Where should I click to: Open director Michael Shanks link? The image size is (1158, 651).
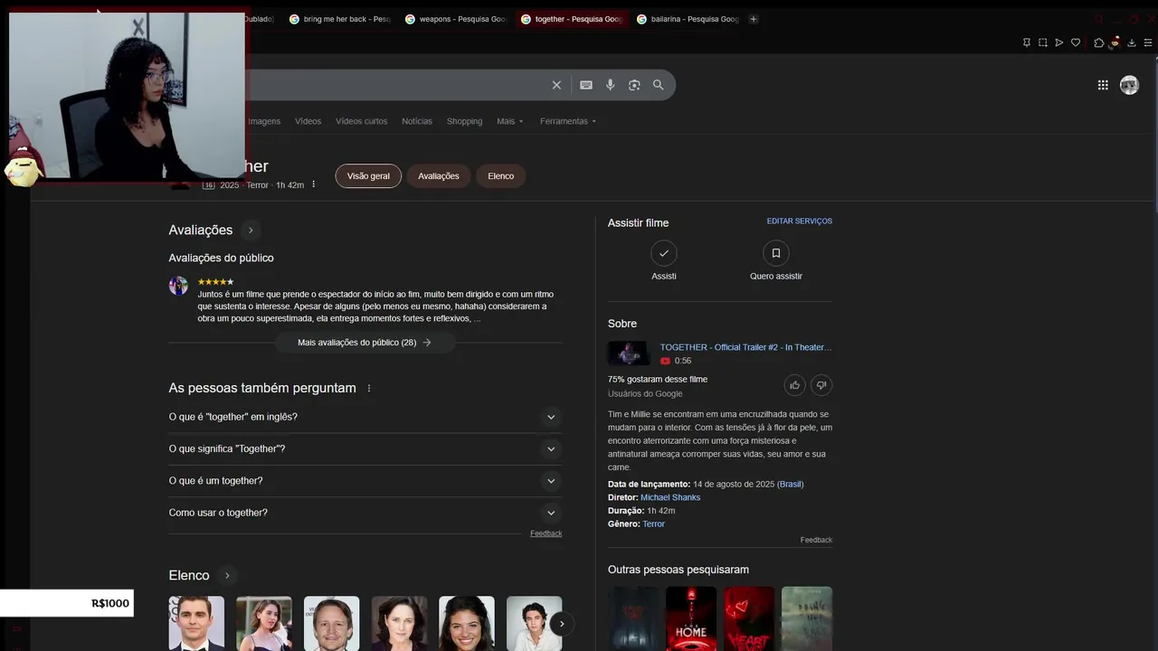[670, 497]
